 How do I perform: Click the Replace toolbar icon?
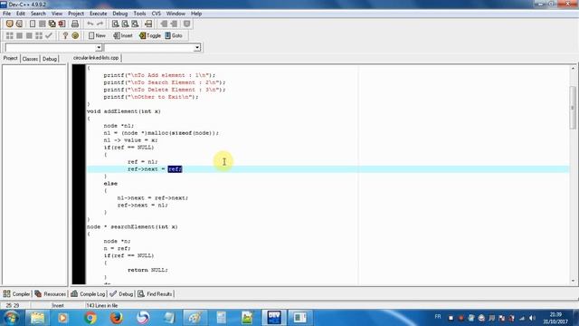click(125, 24)
